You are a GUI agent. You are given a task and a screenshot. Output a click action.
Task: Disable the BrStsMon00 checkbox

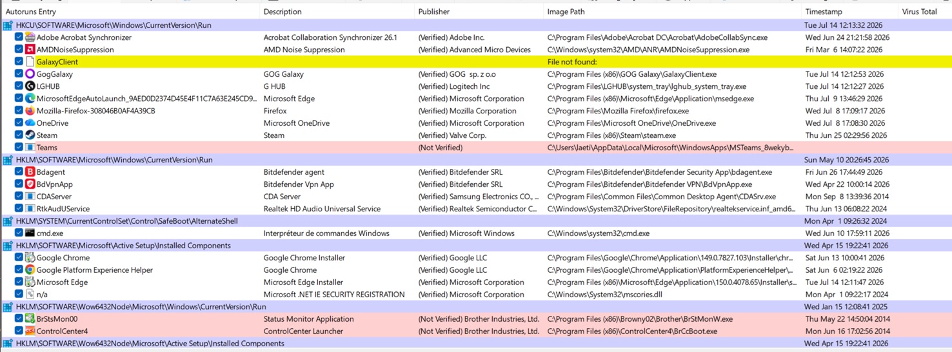[x=19, y=319]
